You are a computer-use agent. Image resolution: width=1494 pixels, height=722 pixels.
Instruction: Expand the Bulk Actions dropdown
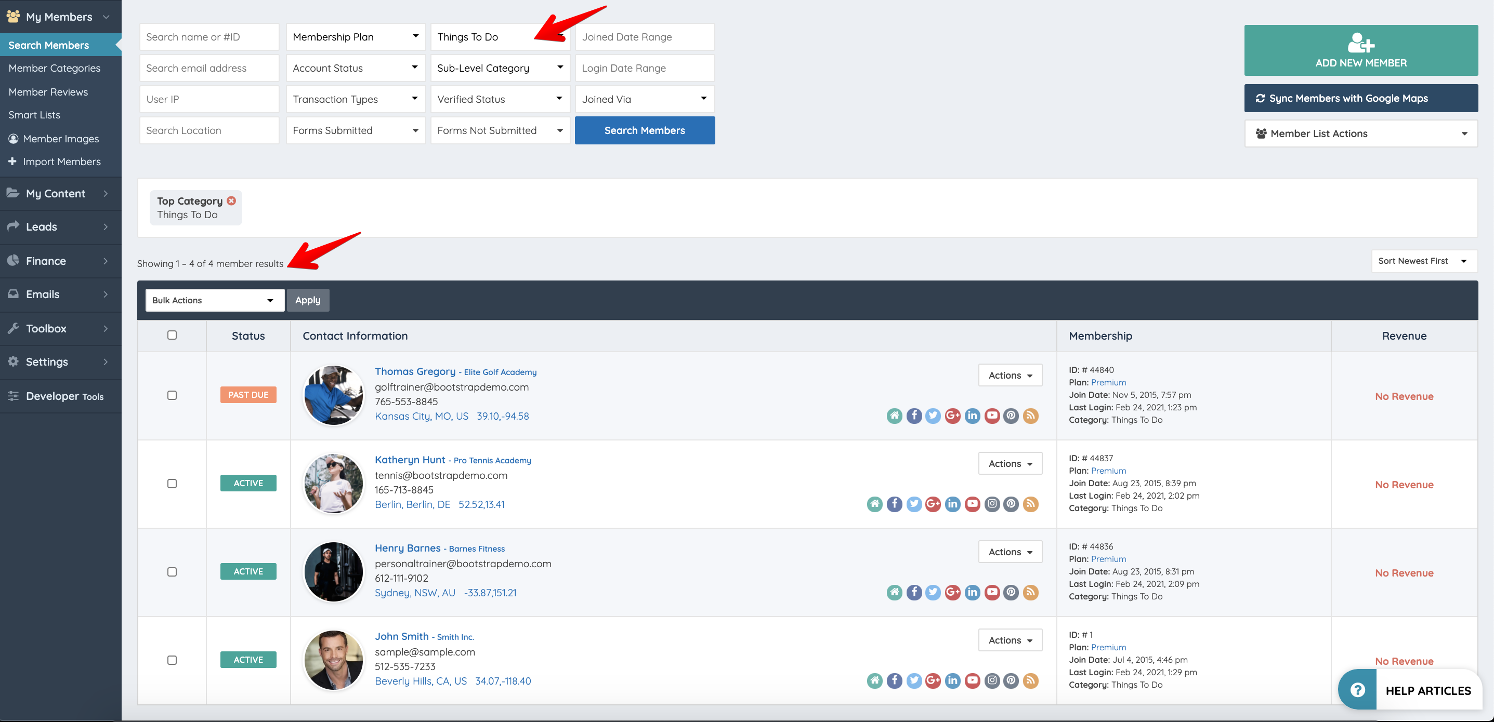pos(215,300)
